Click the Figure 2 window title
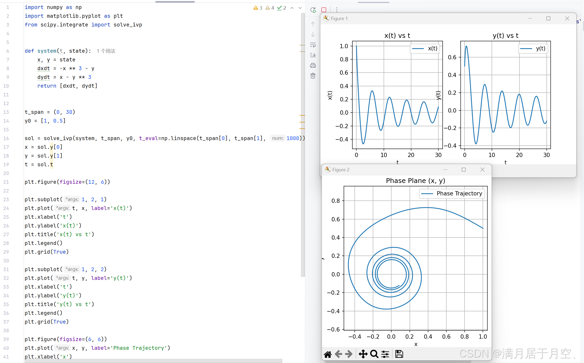This screenshot has width=584, height=363. 341,170
